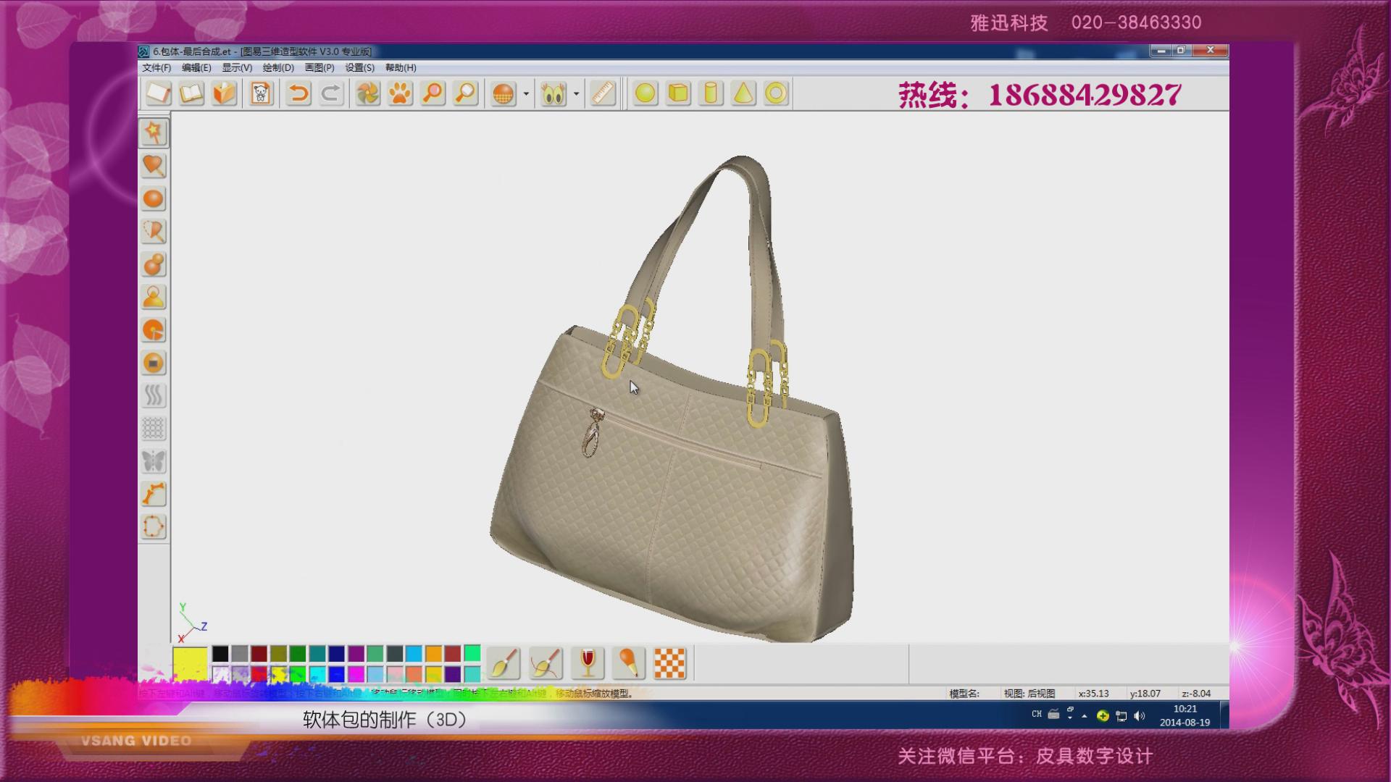The width and height of the screenshot is (1391, 782).
Task: Select the orange drumstick paint tool
Action: coord(628,663)
